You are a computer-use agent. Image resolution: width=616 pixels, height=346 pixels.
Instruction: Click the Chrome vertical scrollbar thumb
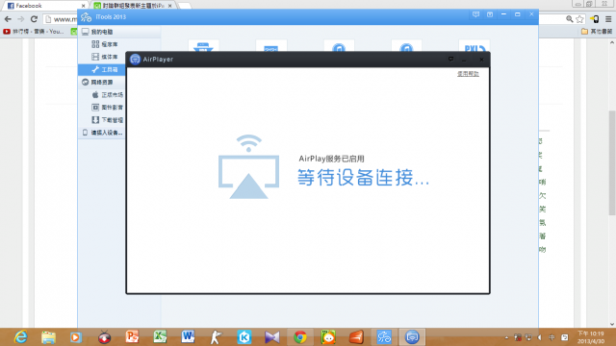(x=612, y=162)
